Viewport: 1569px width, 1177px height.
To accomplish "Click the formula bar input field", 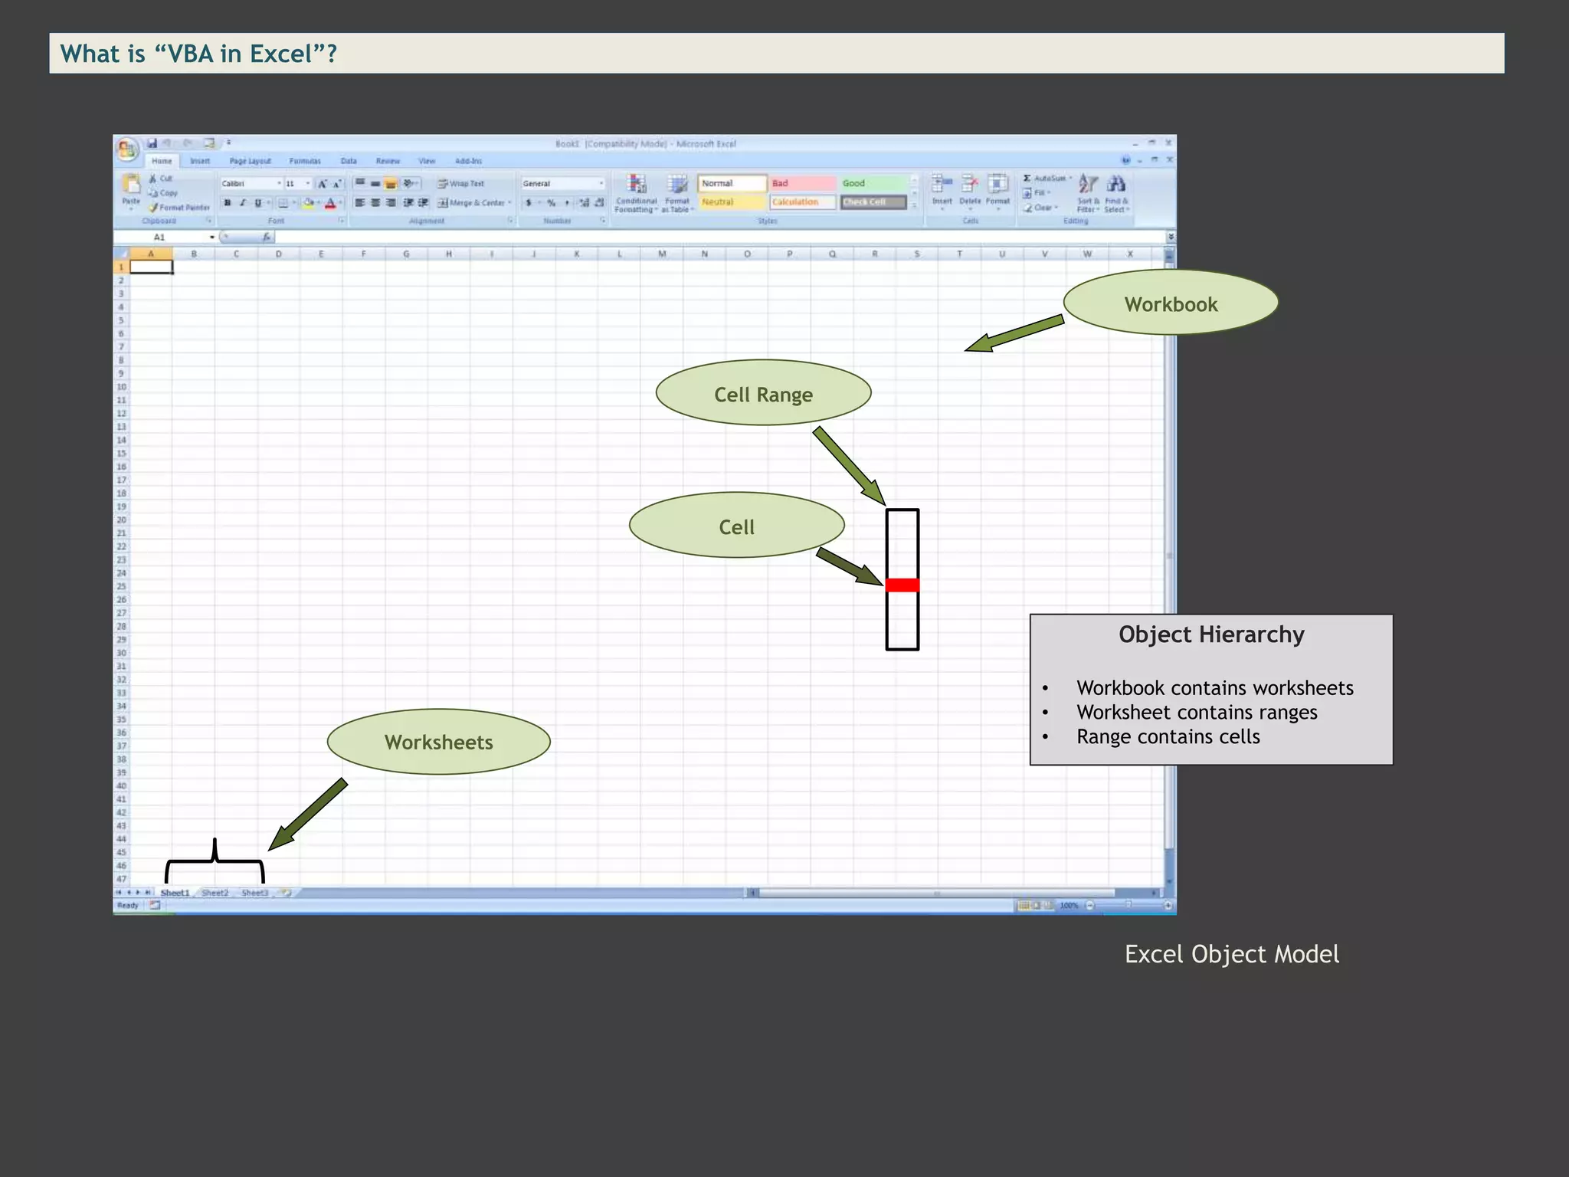I will click(x=719, y=238).
